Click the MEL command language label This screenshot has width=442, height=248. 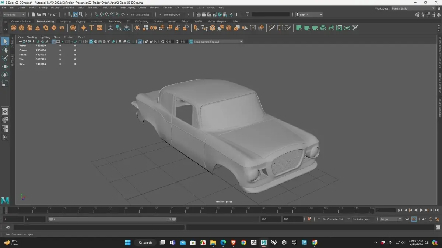(x=8, y=227)
